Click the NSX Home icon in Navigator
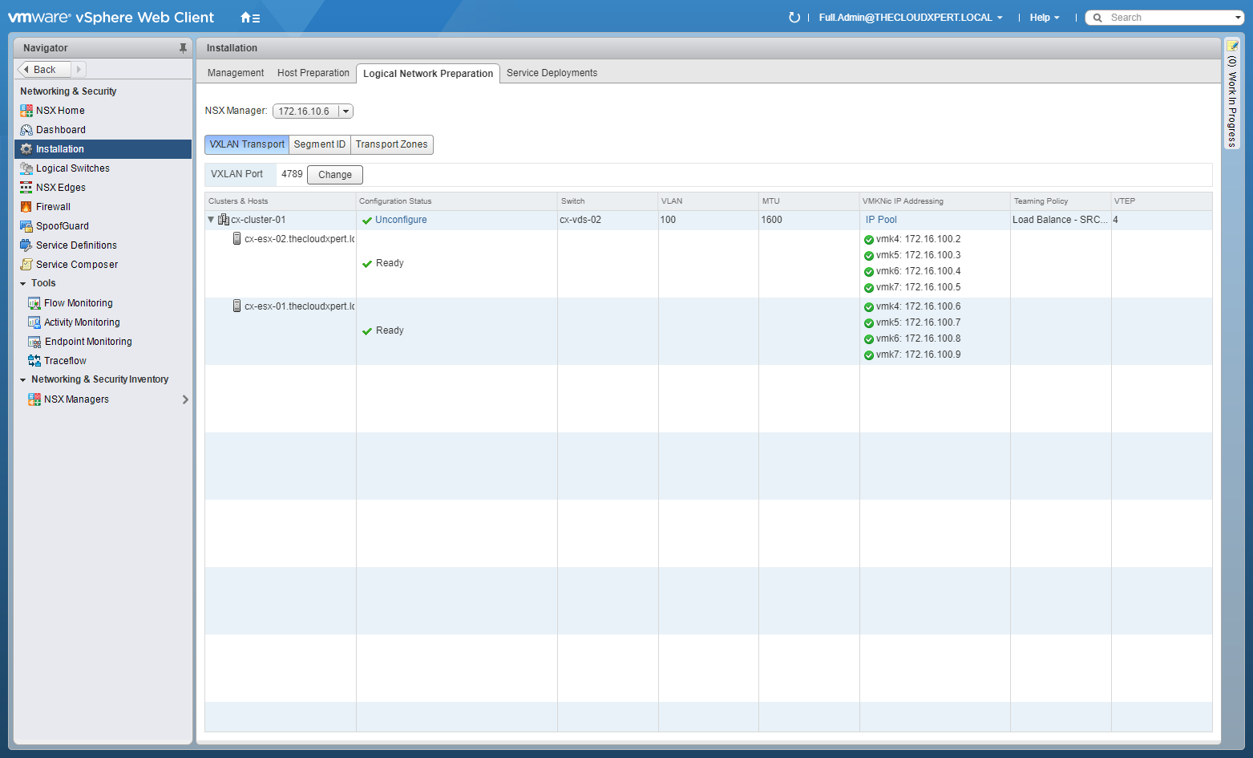The height and width of the screenshot is (758, 1253). click(26, 111)
